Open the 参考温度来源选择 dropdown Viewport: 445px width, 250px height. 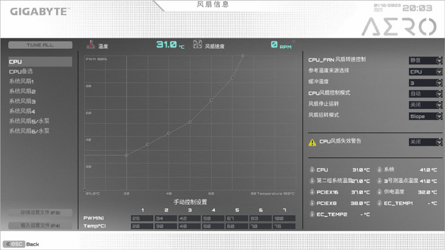(x=425, y=72)
